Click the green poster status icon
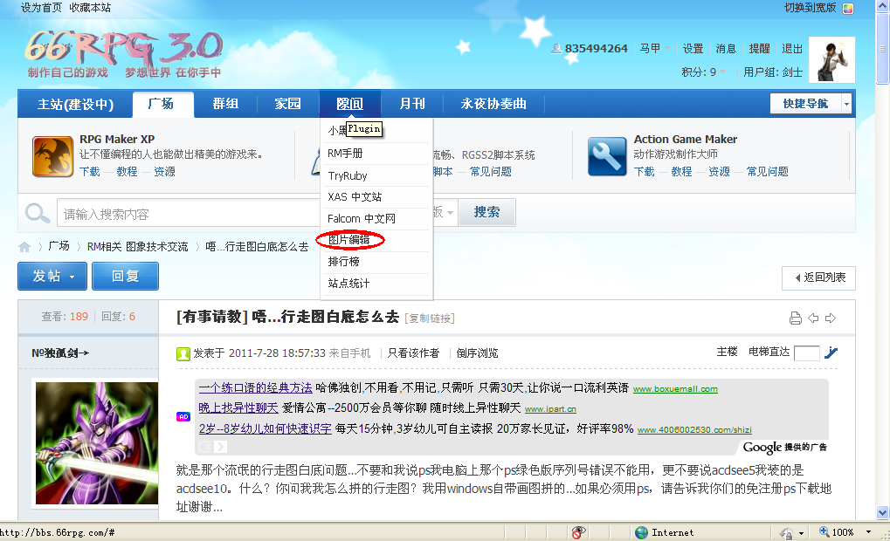The width and height of the screenshot is (890, 541). tap(183, 354)
